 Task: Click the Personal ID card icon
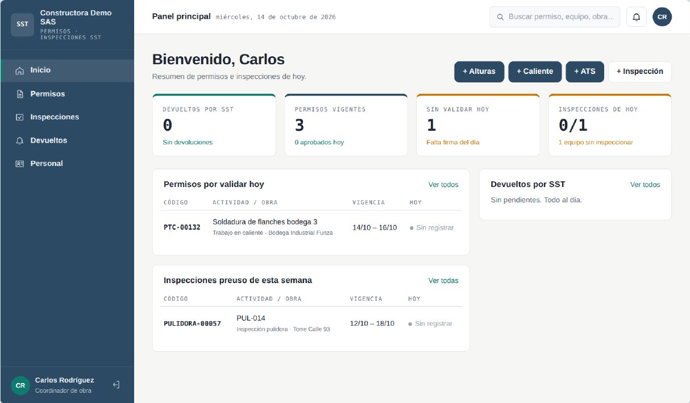click(20, 164)
